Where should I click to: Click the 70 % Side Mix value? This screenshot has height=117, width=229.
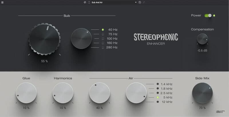coord(202,108)
